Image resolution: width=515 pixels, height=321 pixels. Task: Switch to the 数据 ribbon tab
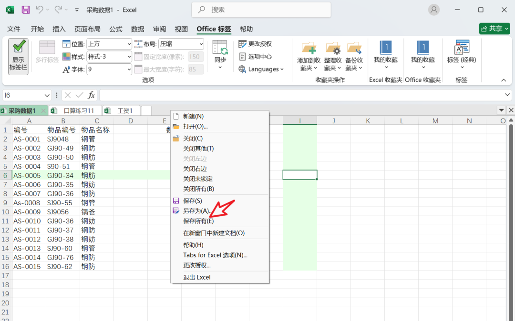[x=138, y=29]
